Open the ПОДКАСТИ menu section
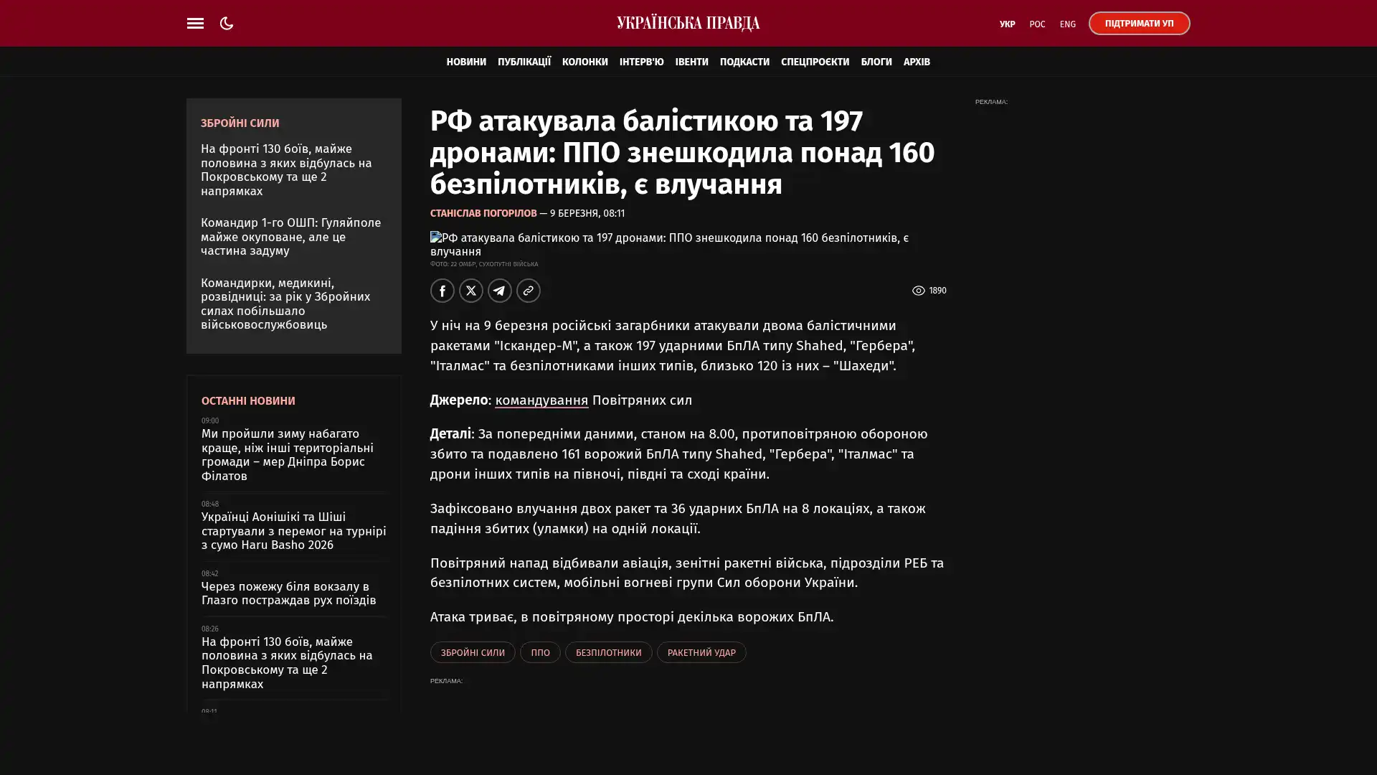1377x775 pixels. pos(744,62)
